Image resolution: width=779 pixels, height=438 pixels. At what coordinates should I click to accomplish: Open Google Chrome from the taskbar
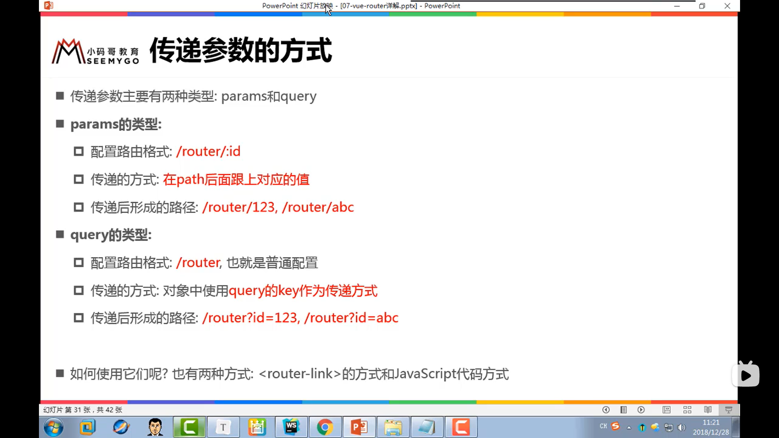click(x=325, y=427)
